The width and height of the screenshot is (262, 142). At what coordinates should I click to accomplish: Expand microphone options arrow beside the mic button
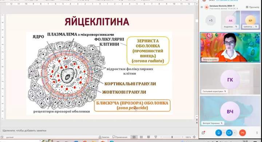224,133
